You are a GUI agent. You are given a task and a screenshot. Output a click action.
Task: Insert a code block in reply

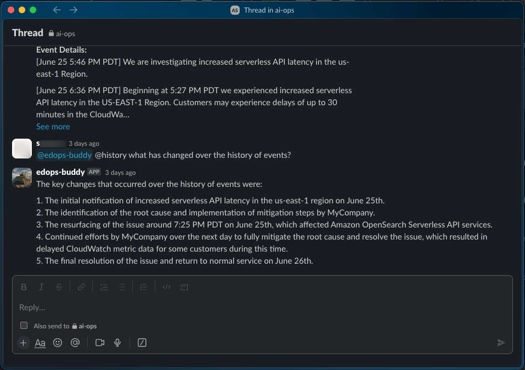tap(184, 287)
